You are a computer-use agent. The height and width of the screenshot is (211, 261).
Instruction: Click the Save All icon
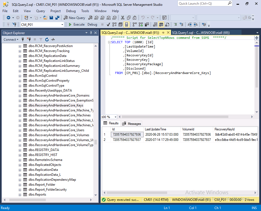click(x=57, y=18)
